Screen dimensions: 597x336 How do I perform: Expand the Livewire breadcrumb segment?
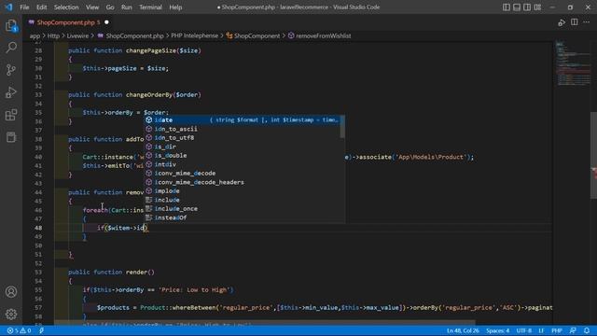(x=77, y=35)
